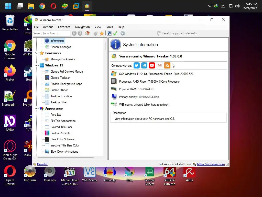Select Classic Taskbar tweak

pos(60,78)
